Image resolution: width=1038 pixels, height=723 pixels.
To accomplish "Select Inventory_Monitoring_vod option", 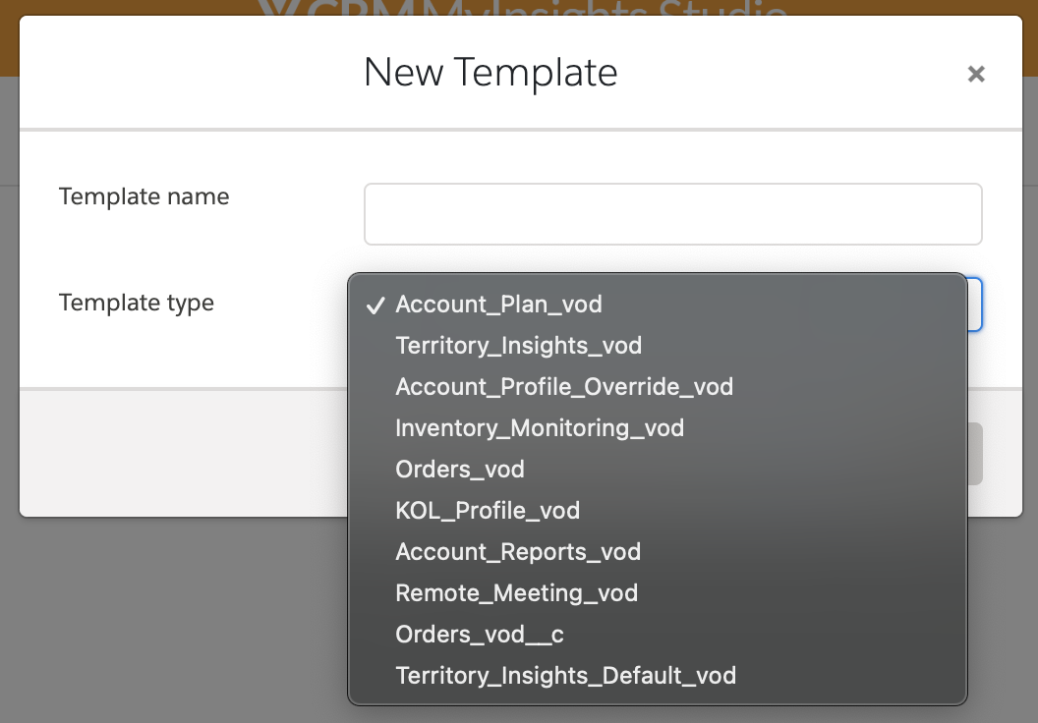I will 540,428.
